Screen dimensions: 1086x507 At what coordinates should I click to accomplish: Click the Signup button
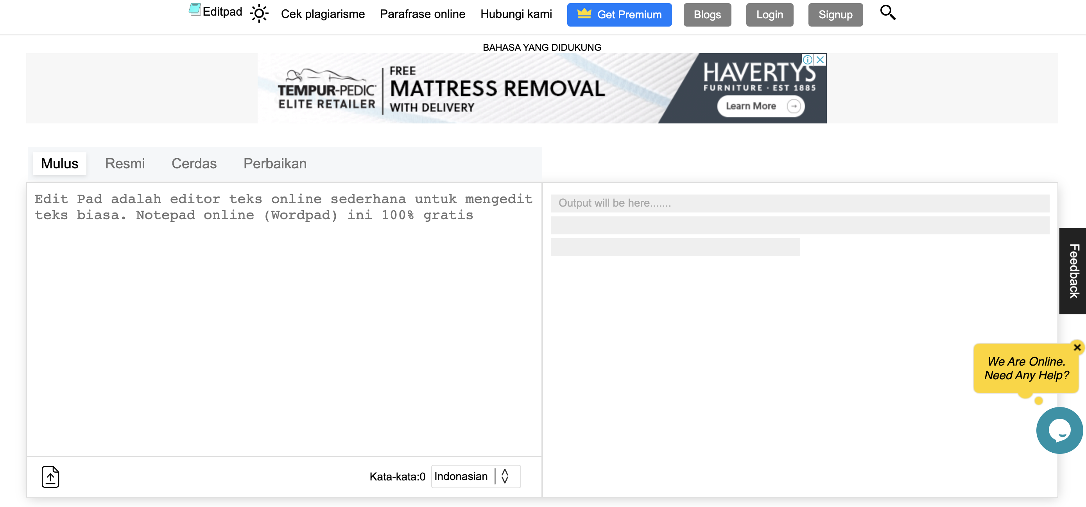835,15
